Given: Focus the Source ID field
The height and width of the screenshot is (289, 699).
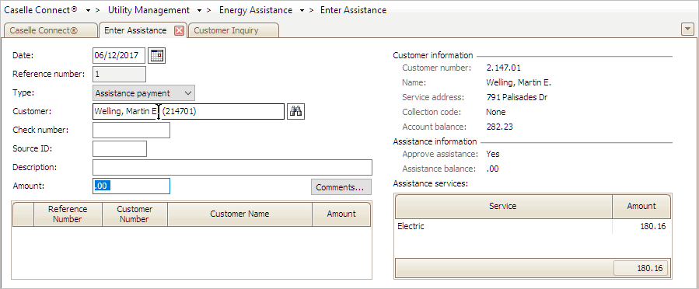Looking at the screenshot, I should pyautogui.click(x=120, y=148).
